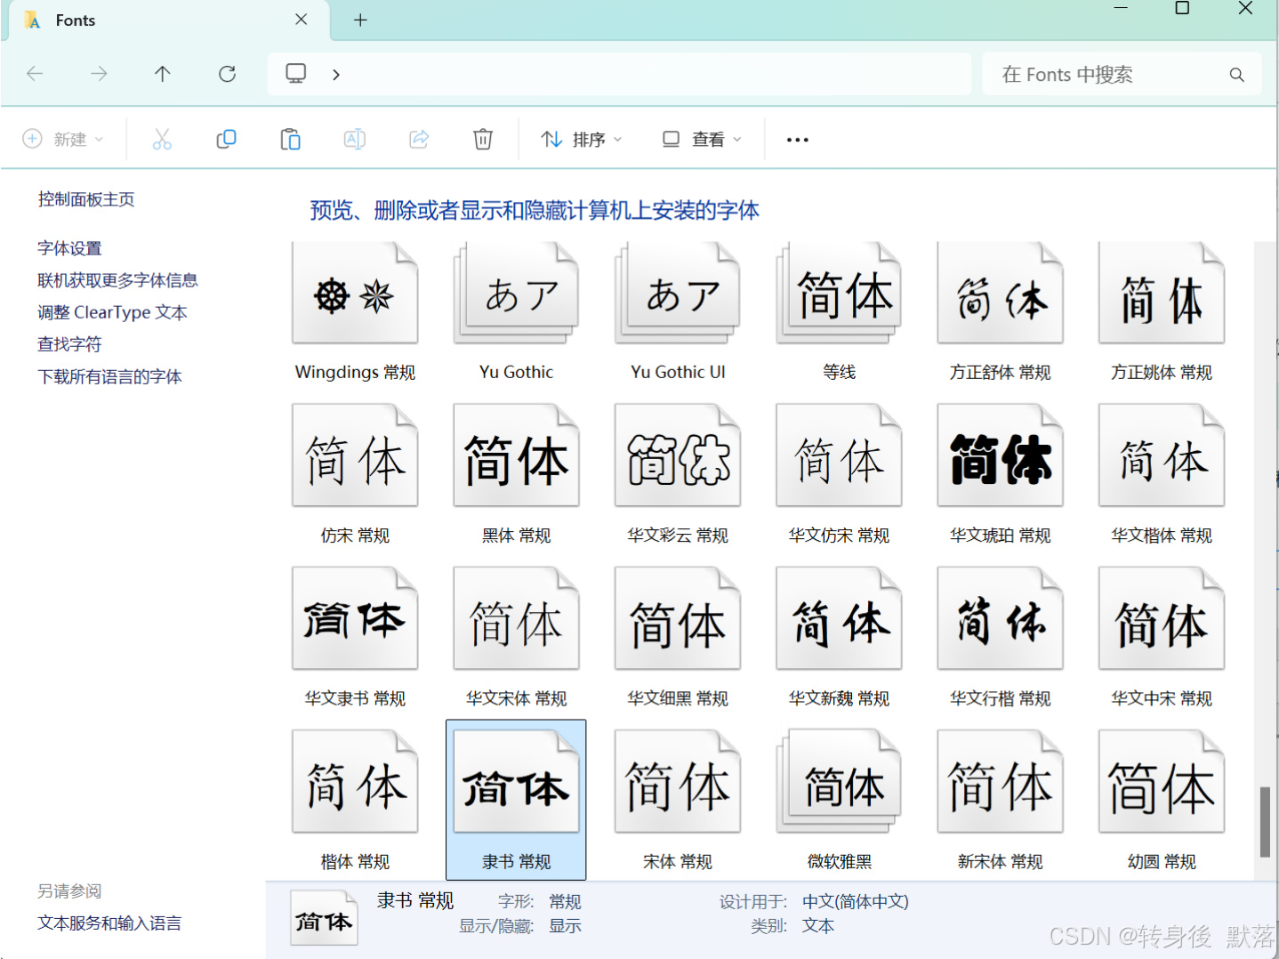Select the 新宋体 常规 font
Image resolution: width=1279 pixels, height=959 pixels.
(1001, 800)
